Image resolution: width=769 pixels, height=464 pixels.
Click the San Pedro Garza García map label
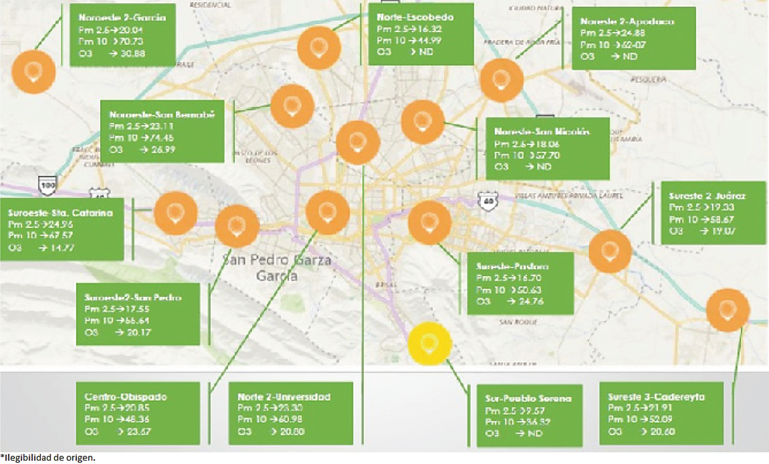(x=277, y=267)
